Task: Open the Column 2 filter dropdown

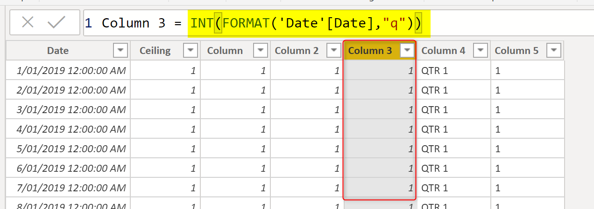Action: tap(334, 50)
